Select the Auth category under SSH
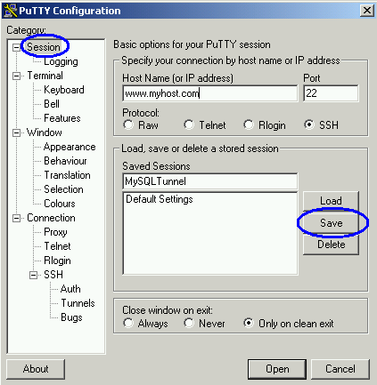 (x=70, y=289)
